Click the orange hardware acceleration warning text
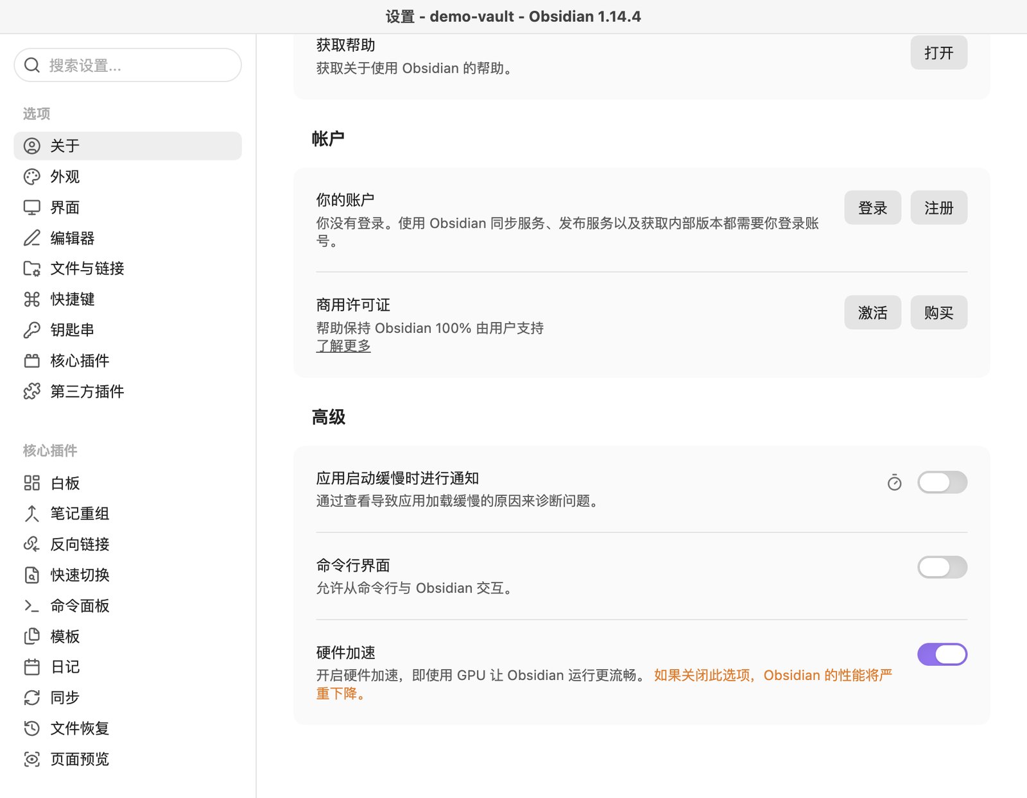 click(605, 684)
